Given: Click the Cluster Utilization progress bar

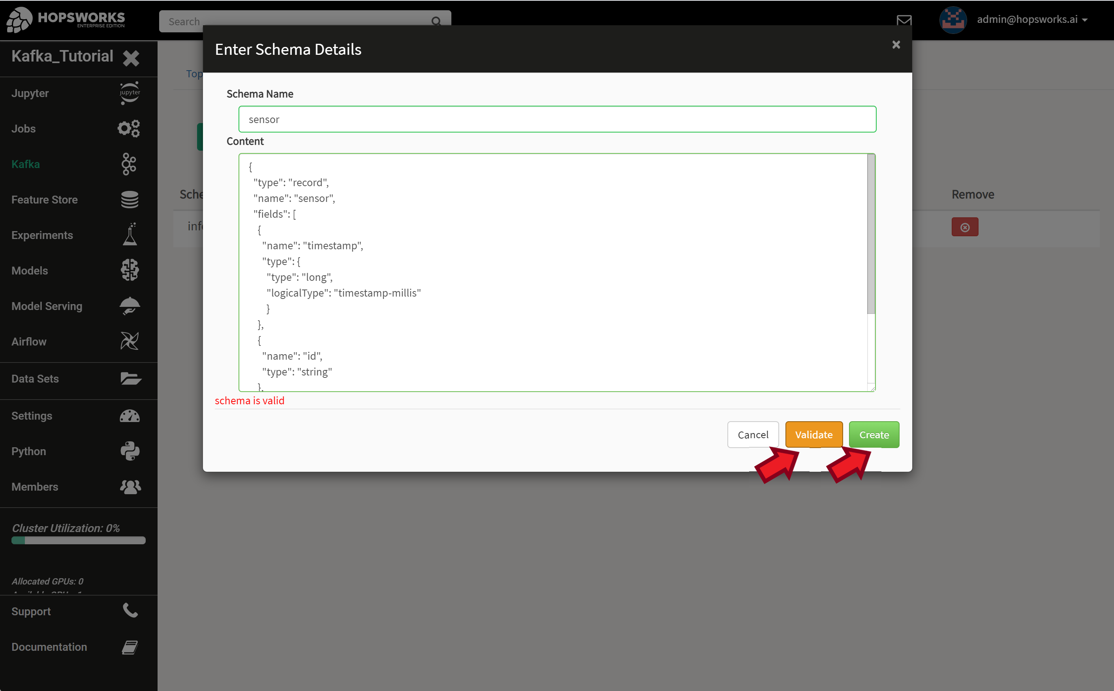Looking at the screenshot, I should [x=78, y=541].
